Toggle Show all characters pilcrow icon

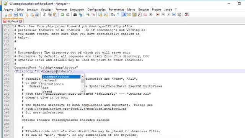tap(118, 15)
